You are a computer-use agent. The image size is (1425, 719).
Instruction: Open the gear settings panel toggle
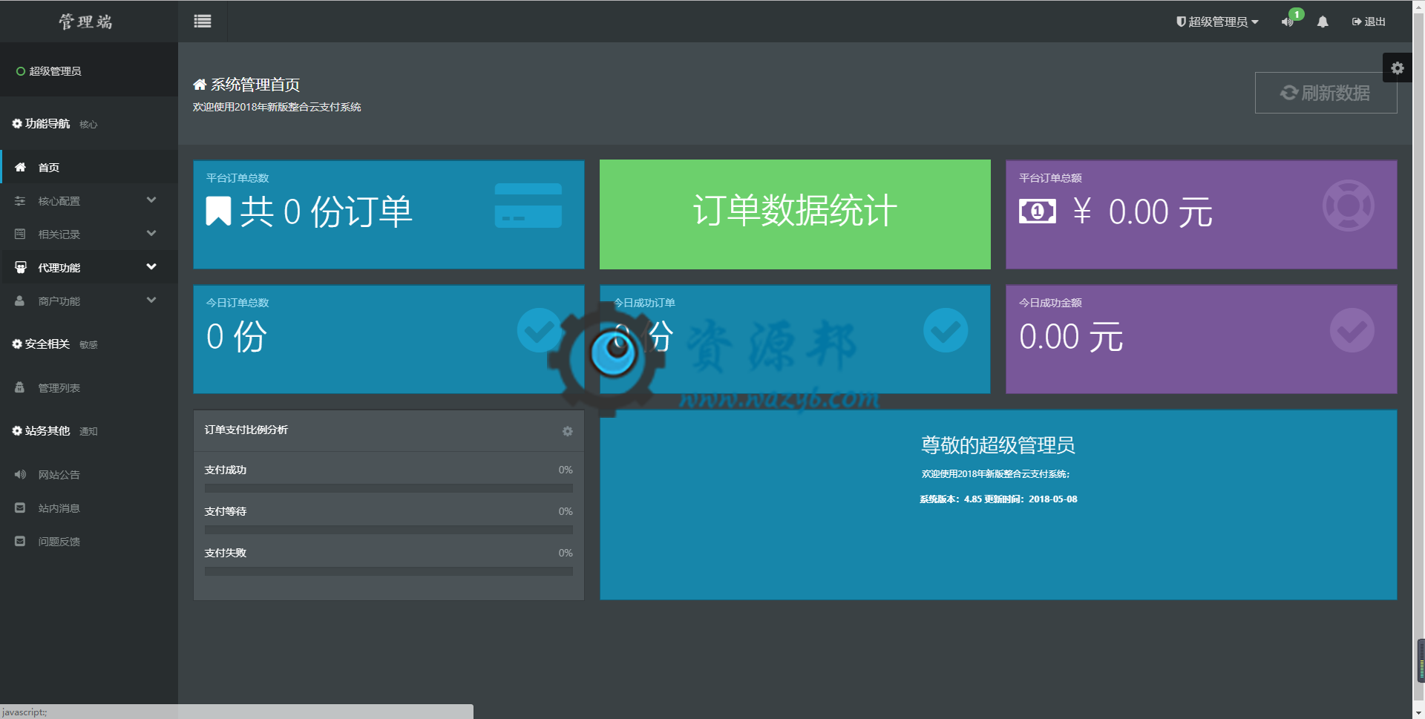pyautogui.click(x=1398, y=68)
